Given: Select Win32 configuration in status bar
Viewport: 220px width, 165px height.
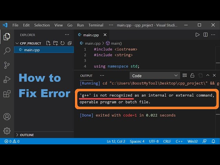Looking at the screenshot, I should click(x=192, y=141).
